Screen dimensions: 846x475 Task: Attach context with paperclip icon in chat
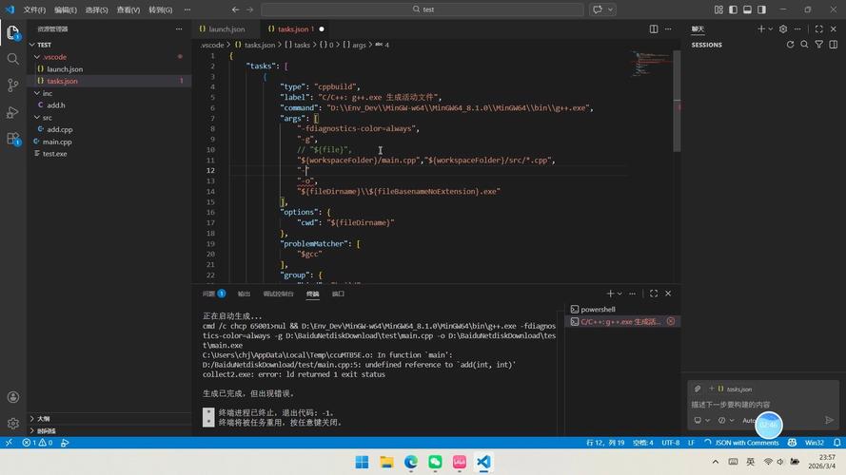click(x=698, y=389)
